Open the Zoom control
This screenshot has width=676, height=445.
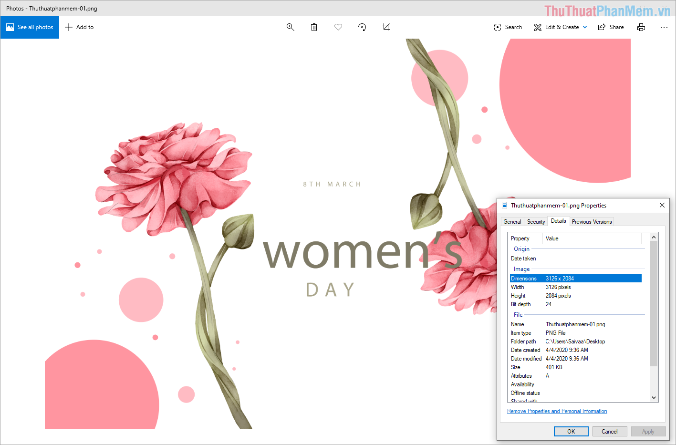pyautogui.click(x=291, y=27)
